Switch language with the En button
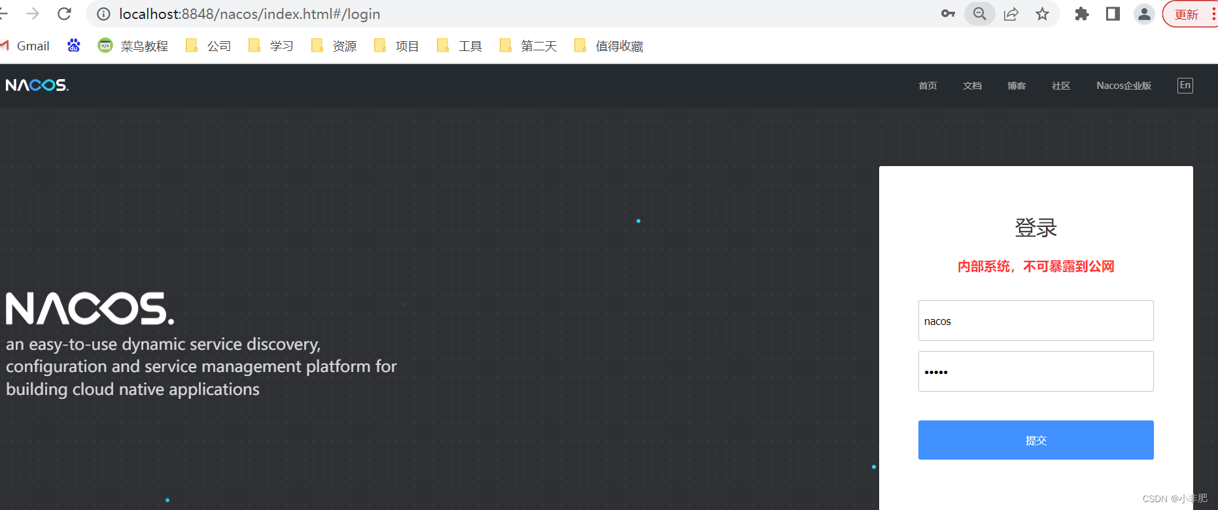Viewport: 1218px width, 510px height. 1185,85
